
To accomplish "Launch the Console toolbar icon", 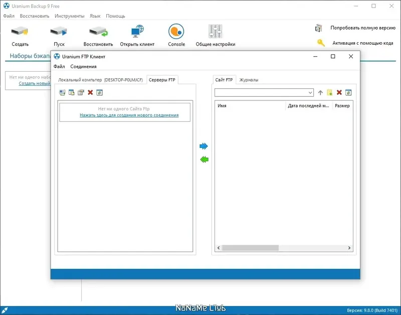I will point(176,32).
